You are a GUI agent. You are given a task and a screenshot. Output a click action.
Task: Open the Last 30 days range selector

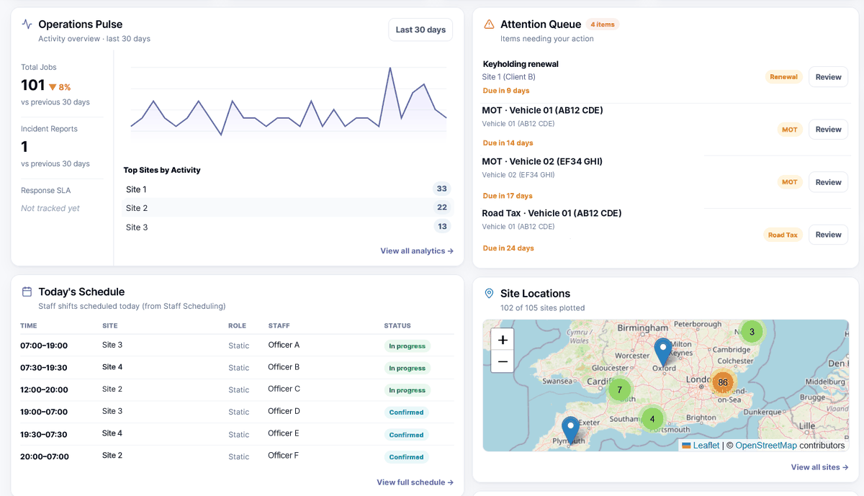420,30
